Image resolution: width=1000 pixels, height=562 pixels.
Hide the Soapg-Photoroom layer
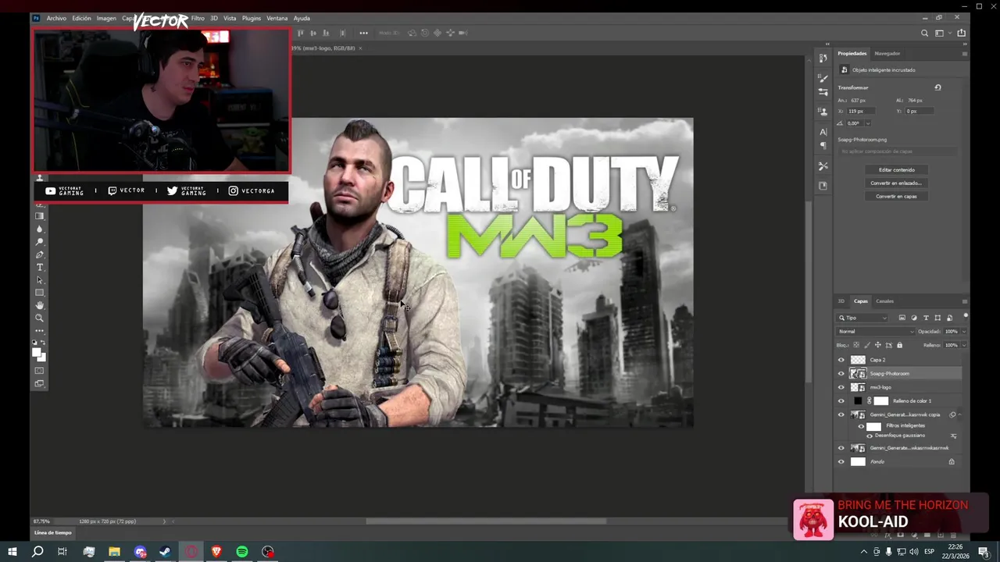[841, 374]
